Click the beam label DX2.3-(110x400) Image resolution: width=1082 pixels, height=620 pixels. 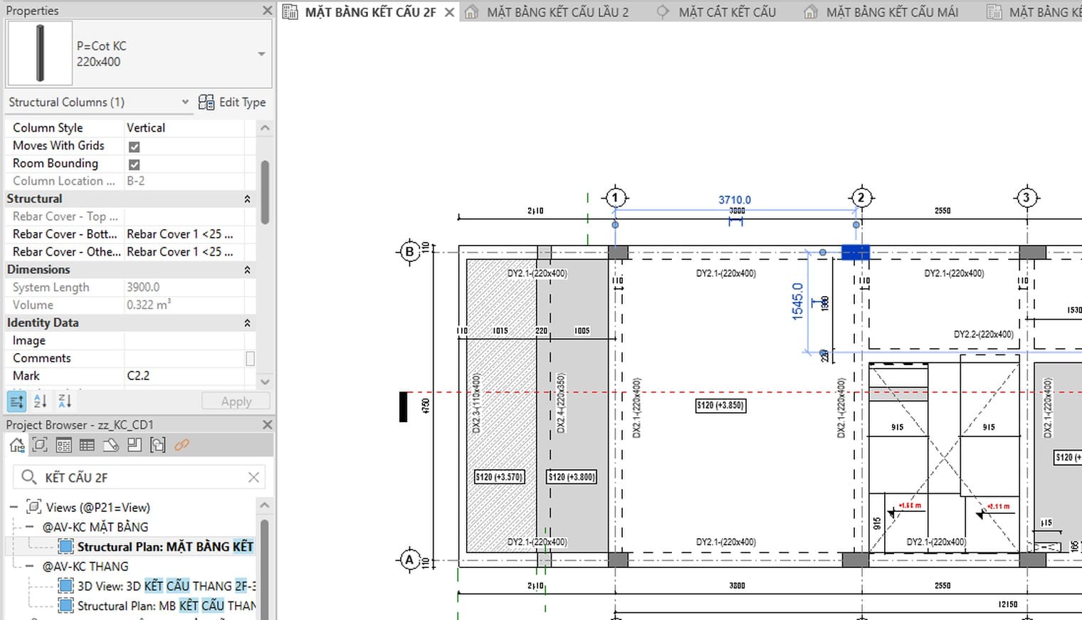(476, 404)
